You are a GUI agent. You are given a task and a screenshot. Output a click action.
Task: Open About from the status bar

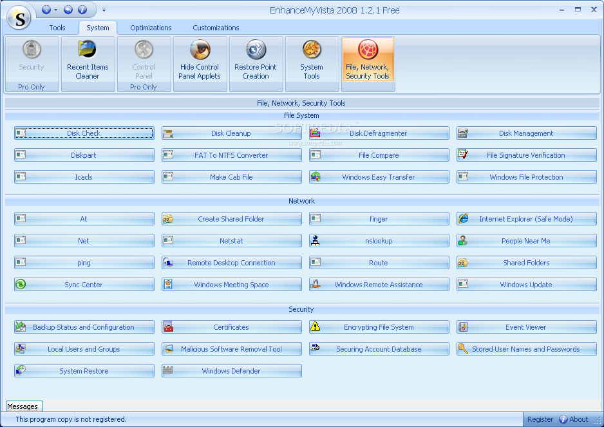(574, 419)
